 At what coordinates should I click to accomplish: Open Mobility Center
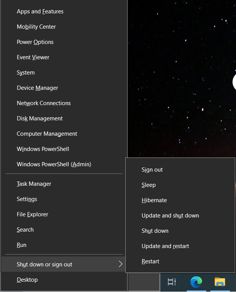pos(64,27)
